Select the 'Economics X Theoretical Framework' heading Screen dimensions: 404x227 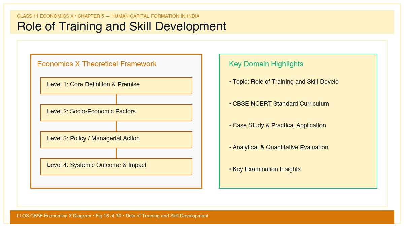pos(97,64)
